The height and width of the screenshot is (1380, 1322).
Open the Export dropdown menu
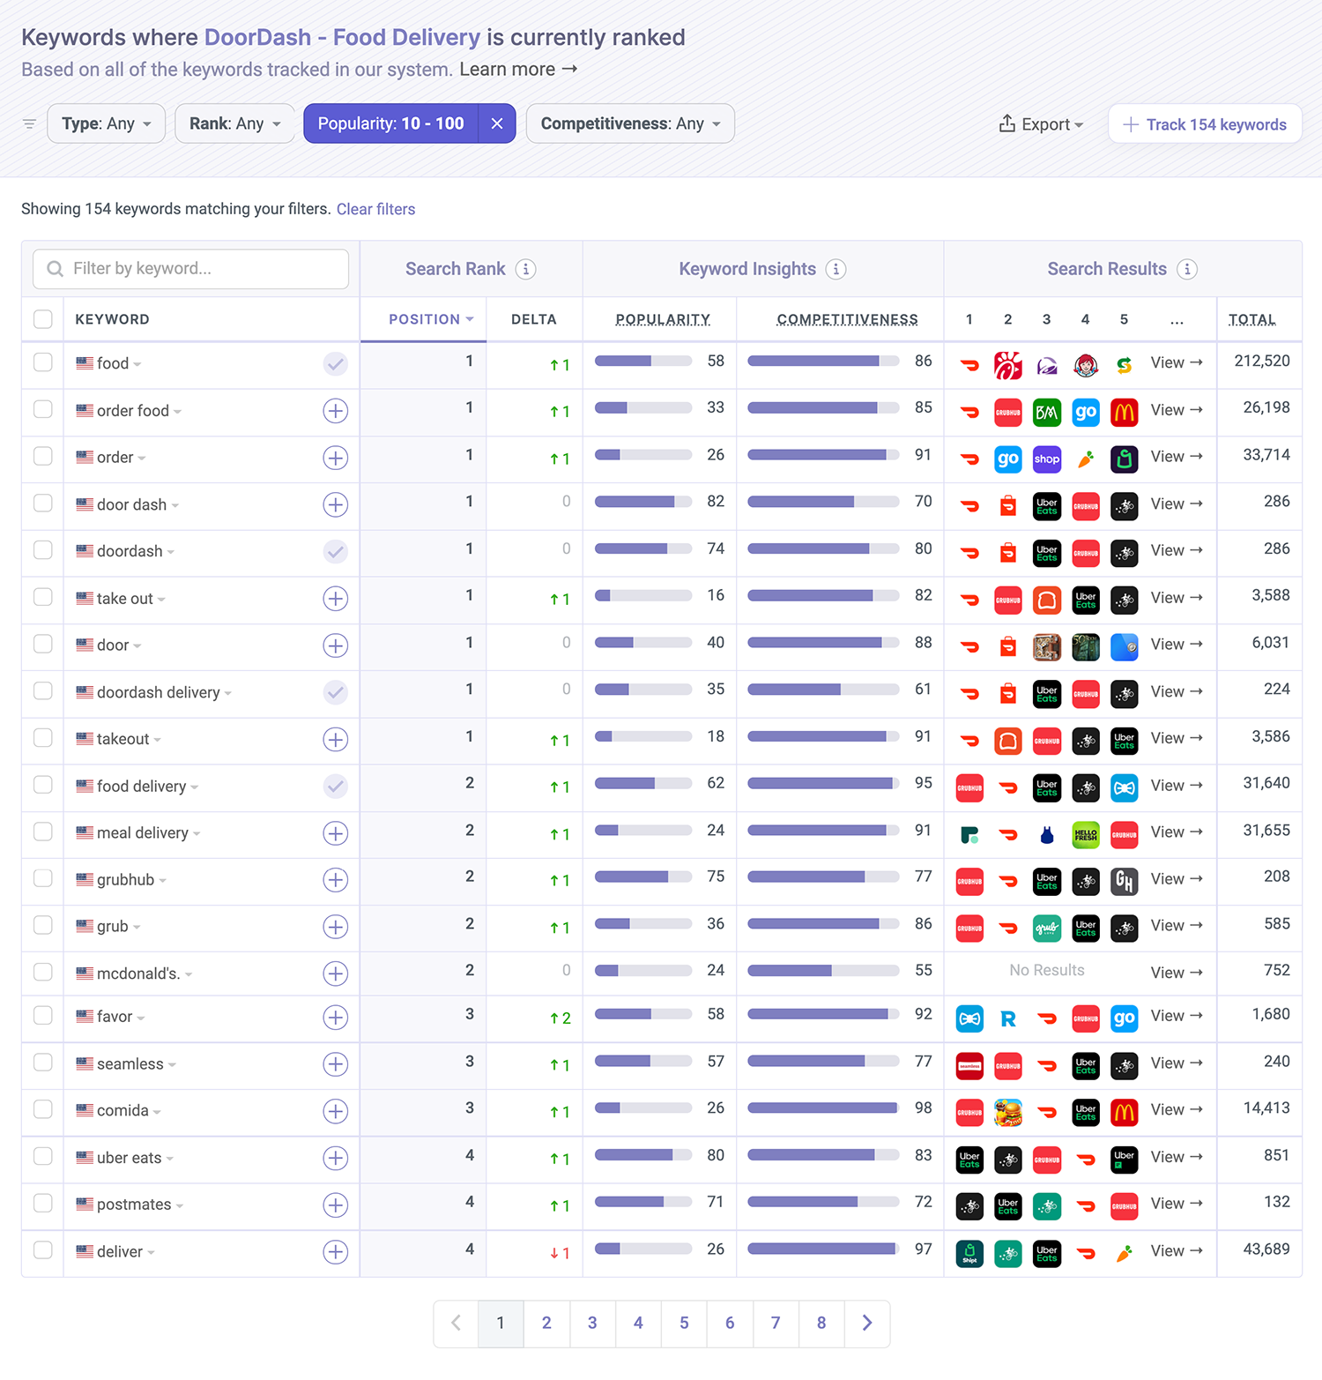coord(1041,124)
